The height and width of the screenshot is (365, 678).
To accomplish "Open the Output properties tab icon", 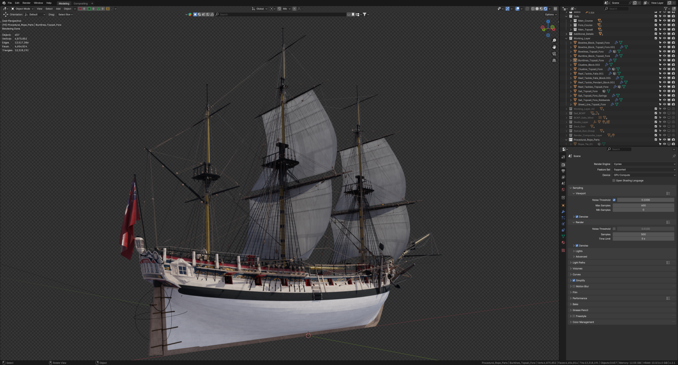I will pos(563,171).
